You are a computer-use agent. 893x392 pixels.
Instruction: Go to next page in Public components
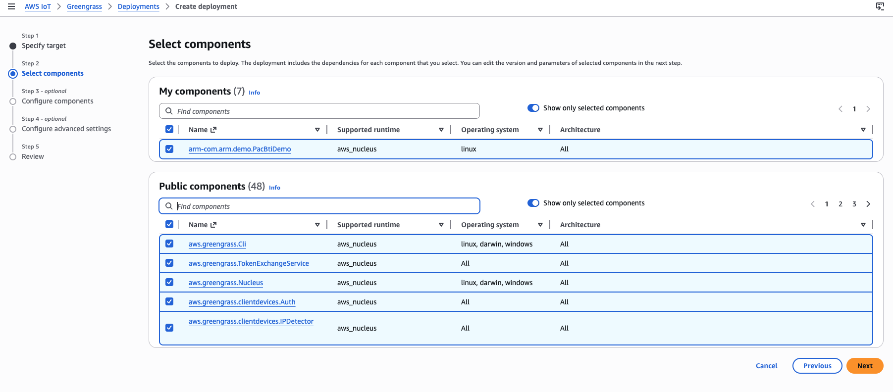click(x=868, y=204)
